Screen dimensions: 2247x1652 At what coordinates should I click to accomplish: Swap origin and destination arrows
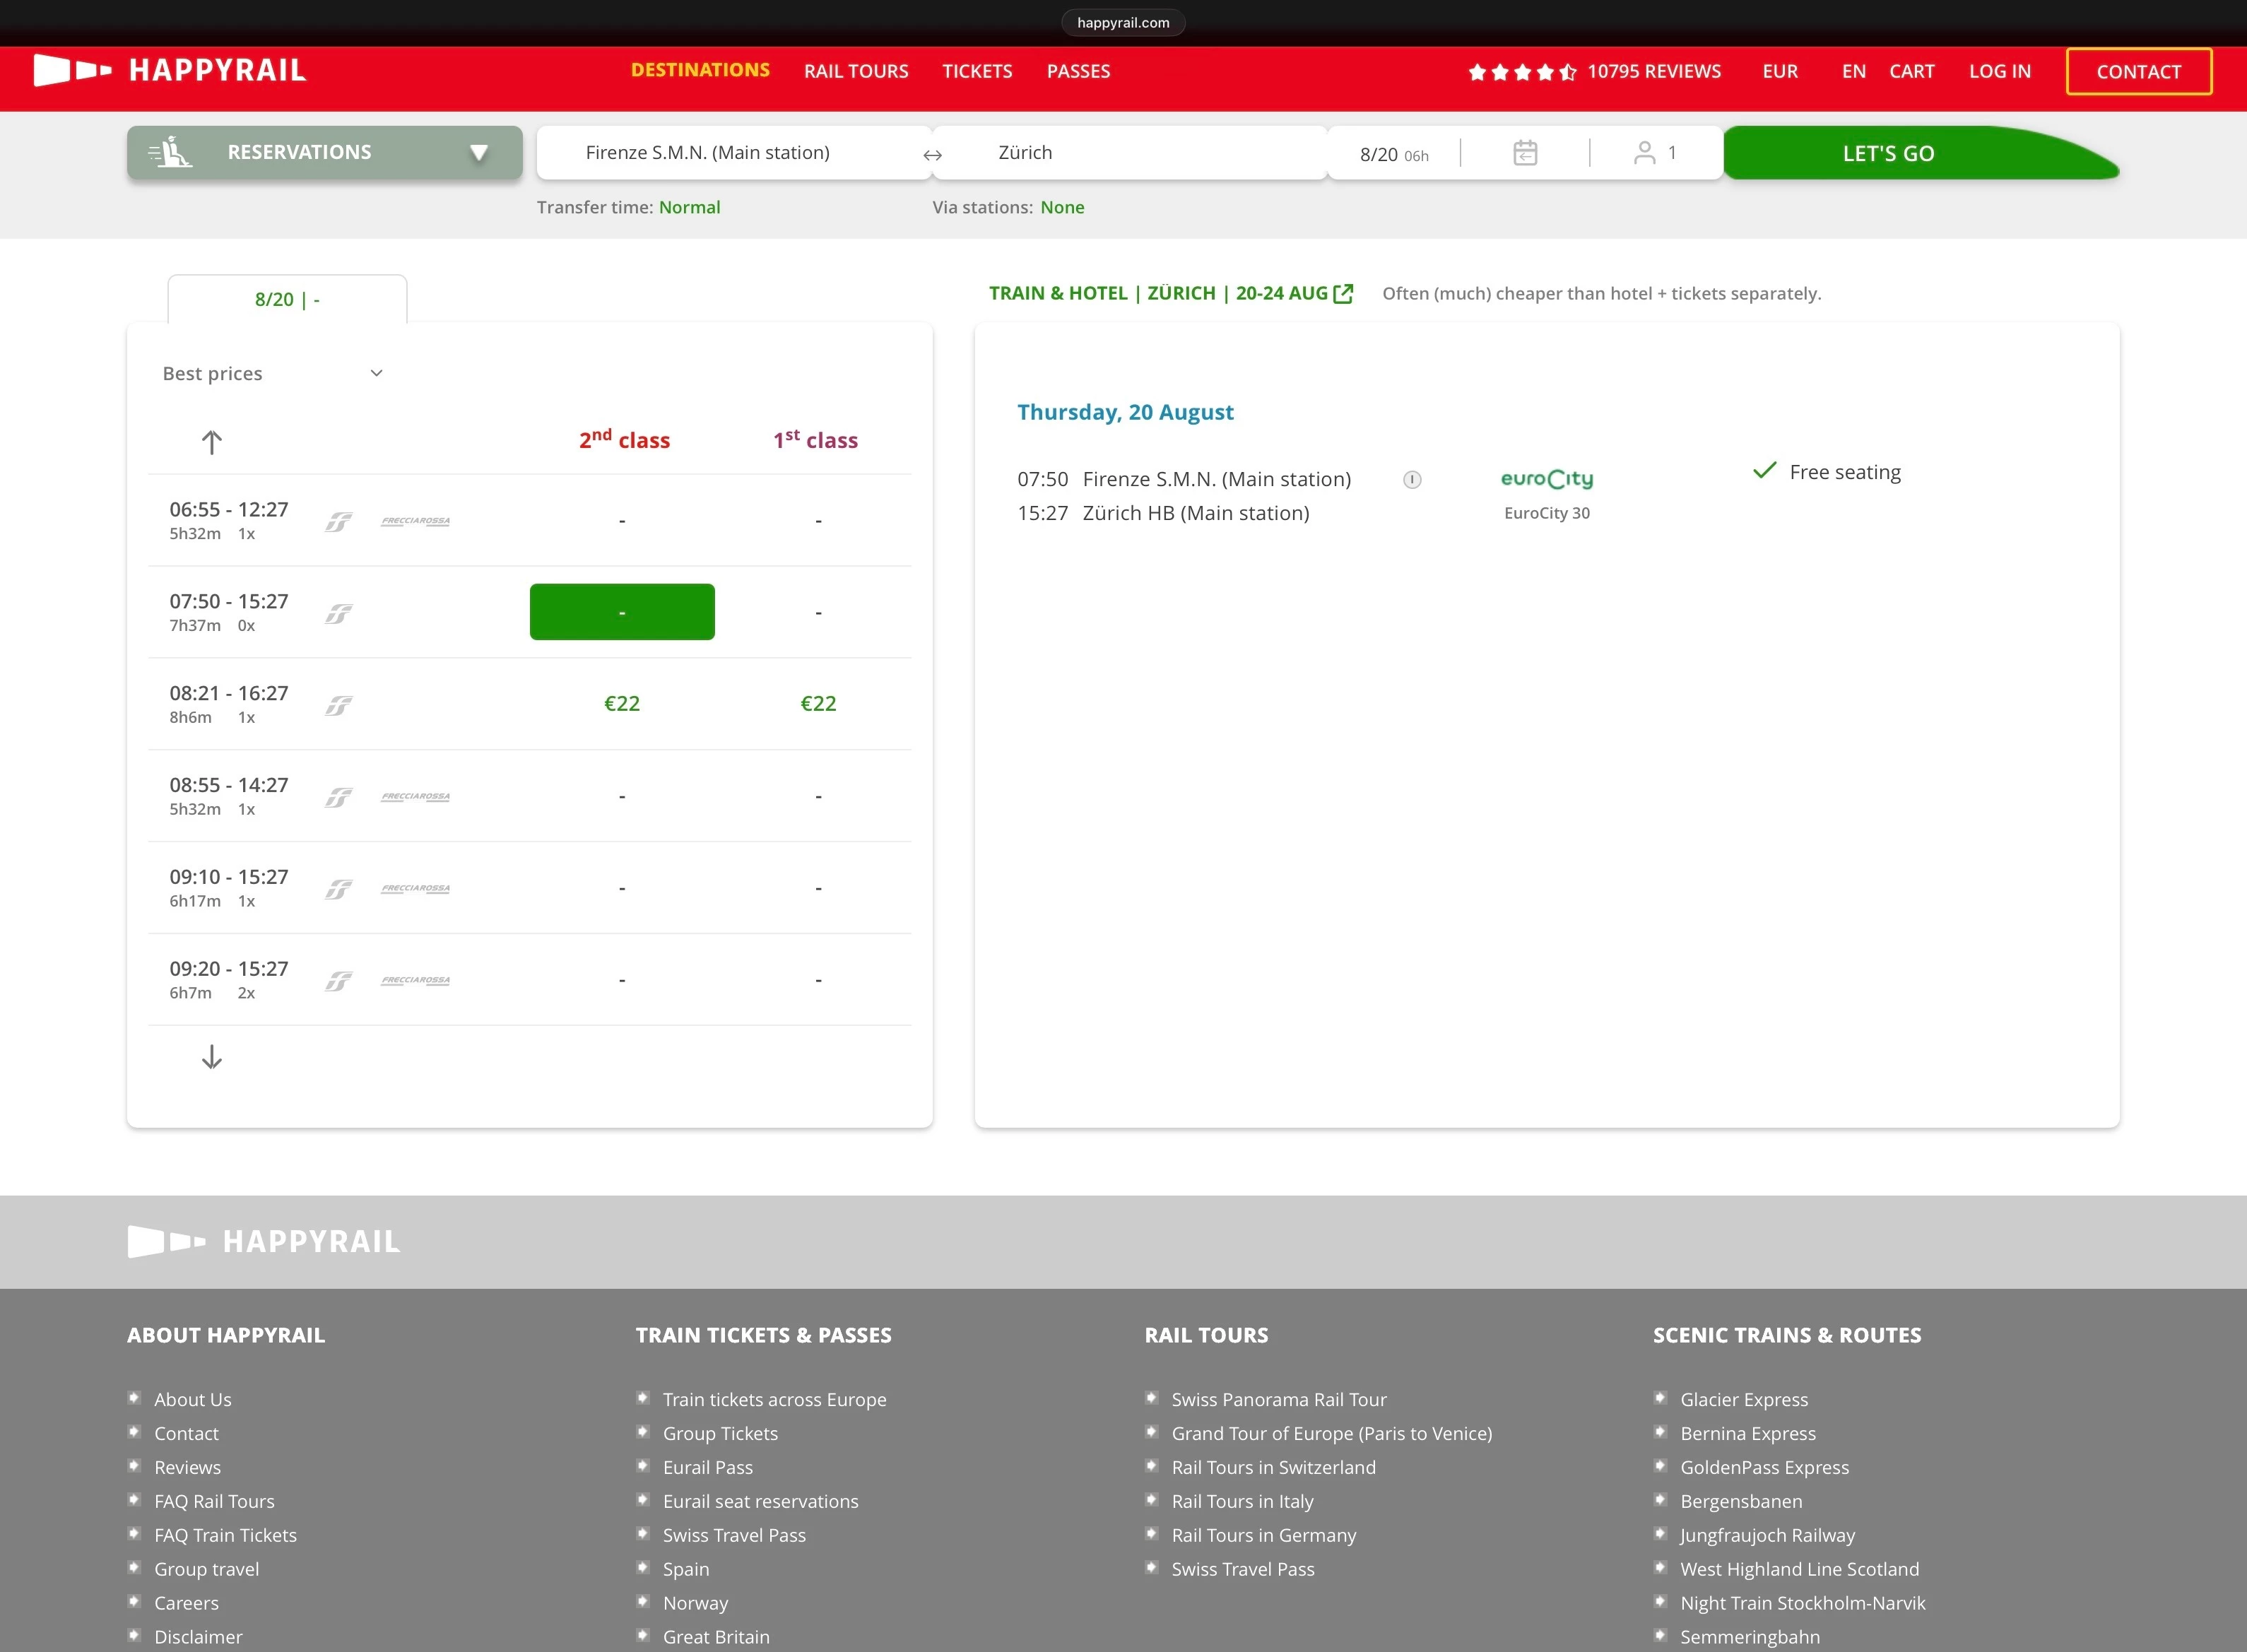coord(932,155)
